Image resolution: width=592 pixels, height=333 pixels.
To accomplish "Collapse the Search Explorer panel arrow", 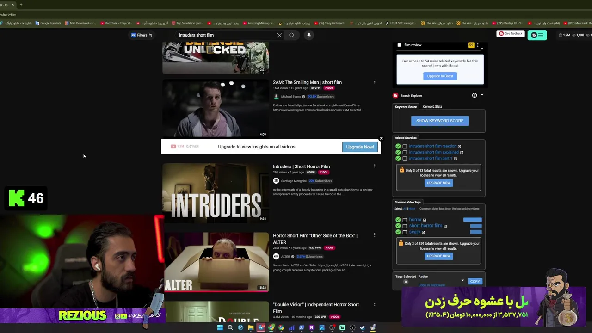I will [482, 95].
